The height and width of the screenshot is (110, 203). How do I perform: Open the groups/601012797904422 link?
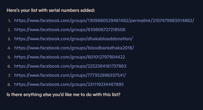[70, 57]
